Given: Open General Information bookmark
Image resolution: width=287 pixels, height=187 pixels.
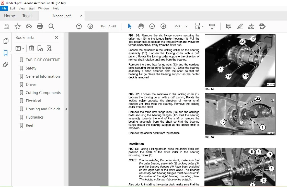Looking at the screenshot, I should (43, 76).
